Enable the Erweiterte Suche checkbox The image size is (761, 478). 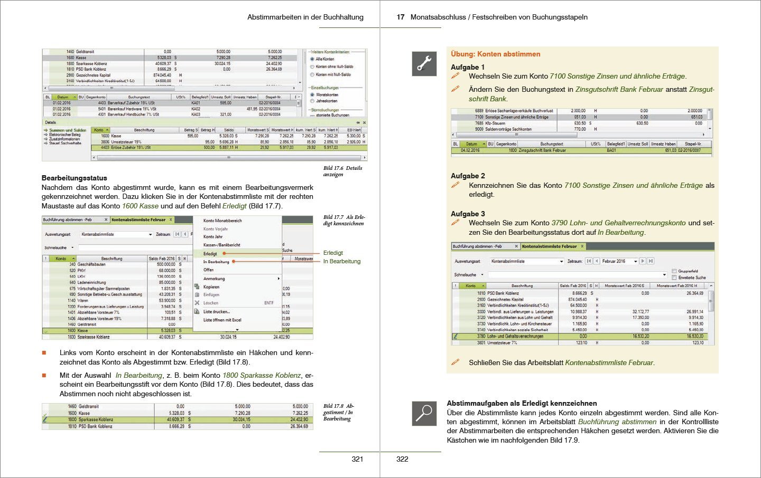pos(674,278)
